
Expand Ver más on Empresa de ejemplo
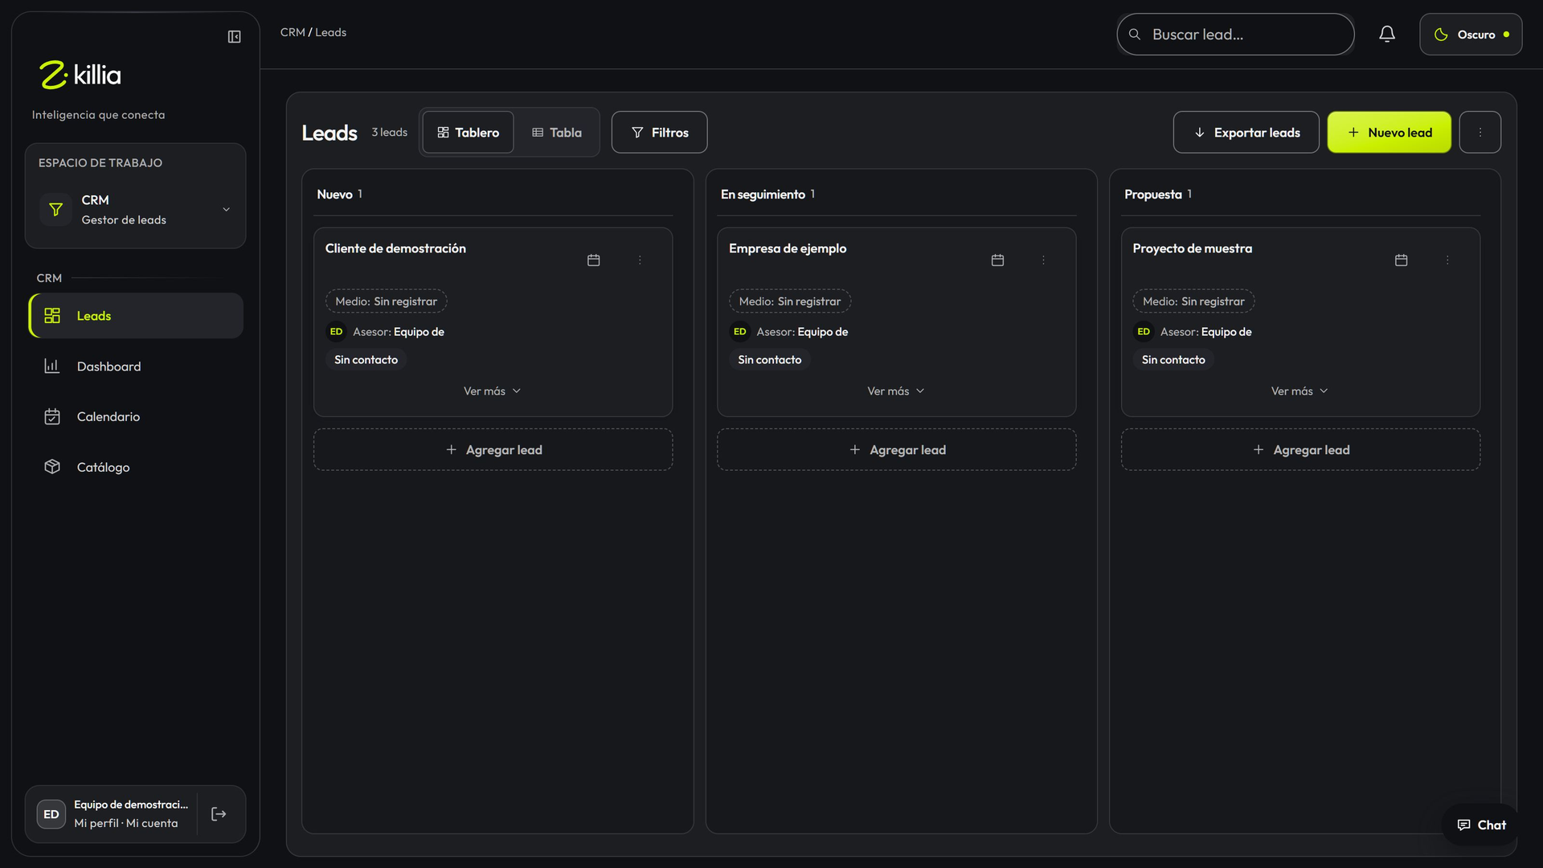(x=896, y=391)
